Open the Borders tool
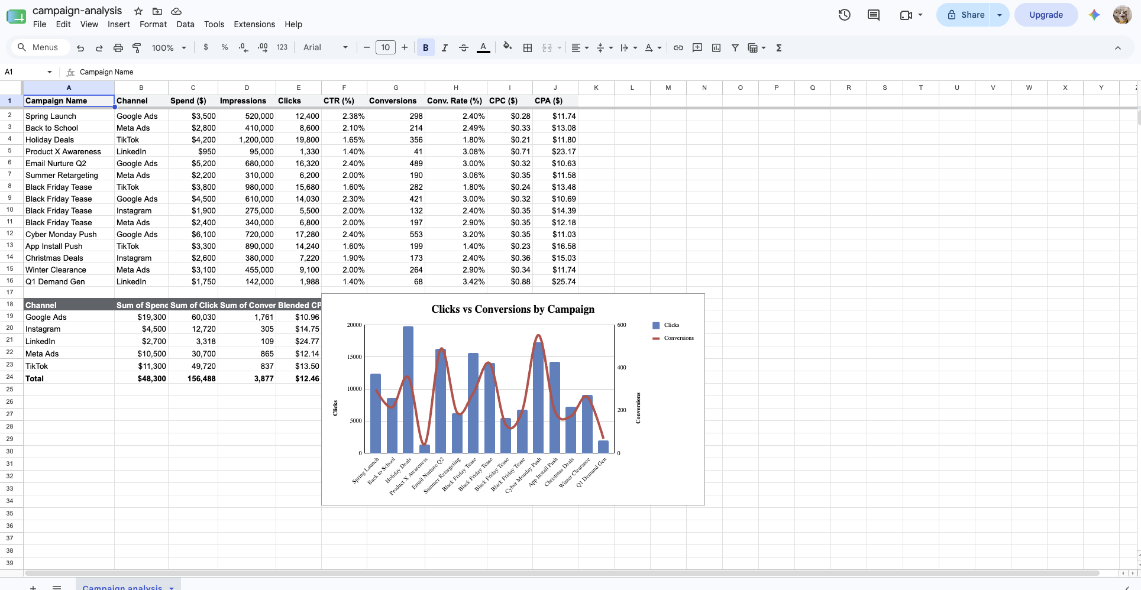Screen dimensions: 1141x590 pos(528,48)
